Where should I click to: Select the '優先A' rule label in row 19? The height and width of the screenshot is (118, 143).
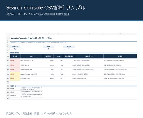coord(15,89)
